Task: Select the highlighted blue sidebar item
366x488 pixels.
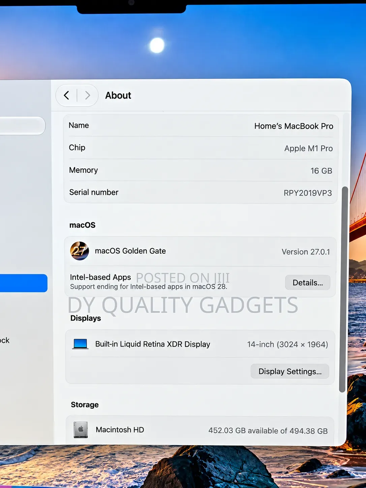Action: point(24,283)
